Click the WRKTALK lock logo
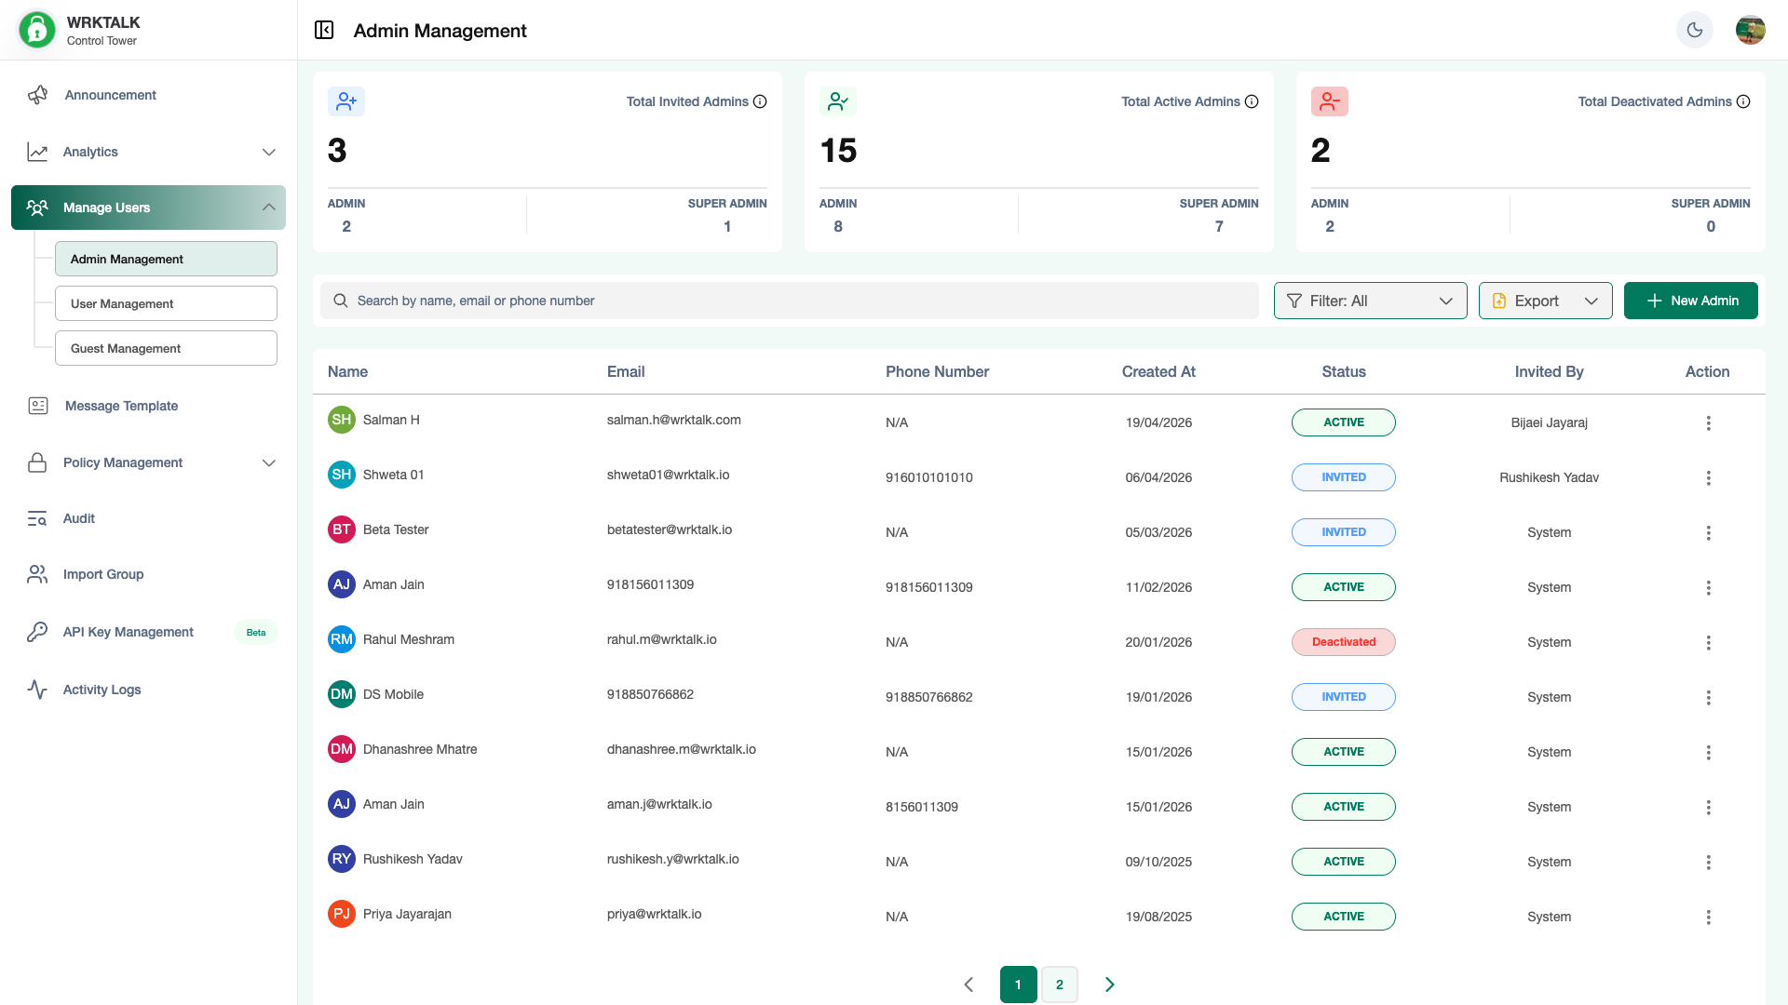 [37, 30]
